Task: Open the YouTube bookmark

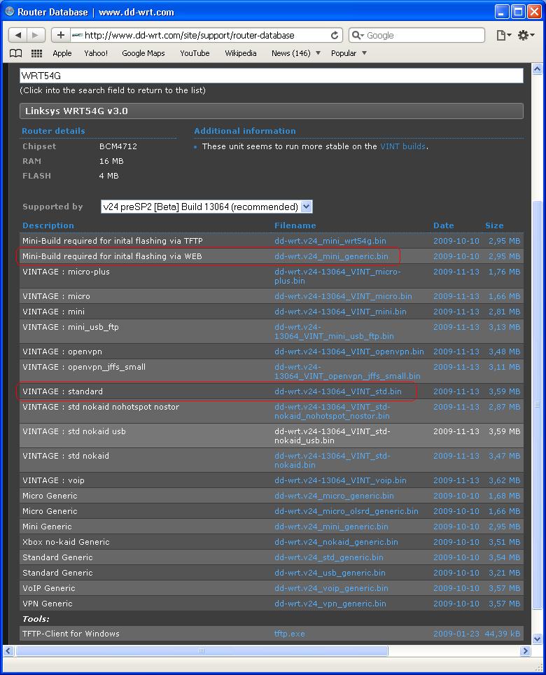Action: 195,53
